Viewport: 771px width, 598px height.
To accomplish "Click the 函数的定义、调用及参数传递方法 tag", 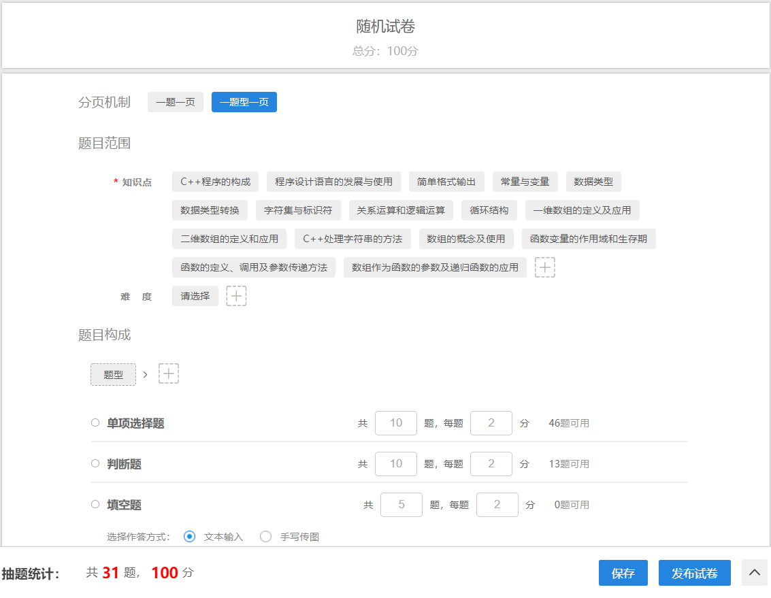I will pos(254,267).
